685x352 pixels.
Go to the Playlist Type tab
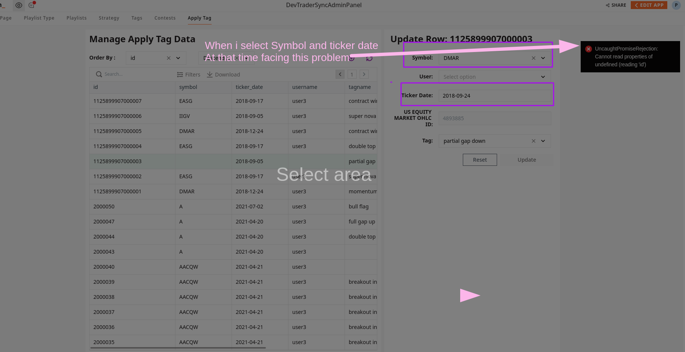[39, 18]
